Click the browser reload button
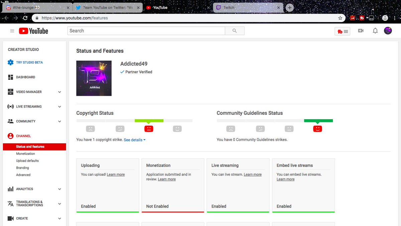 (25, 18)
